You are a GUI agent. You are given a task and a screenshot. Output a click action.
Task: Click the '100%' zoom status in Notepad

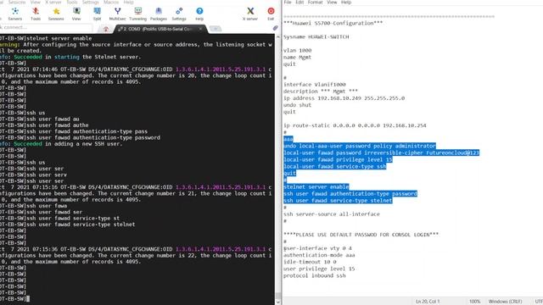[475, 302]
